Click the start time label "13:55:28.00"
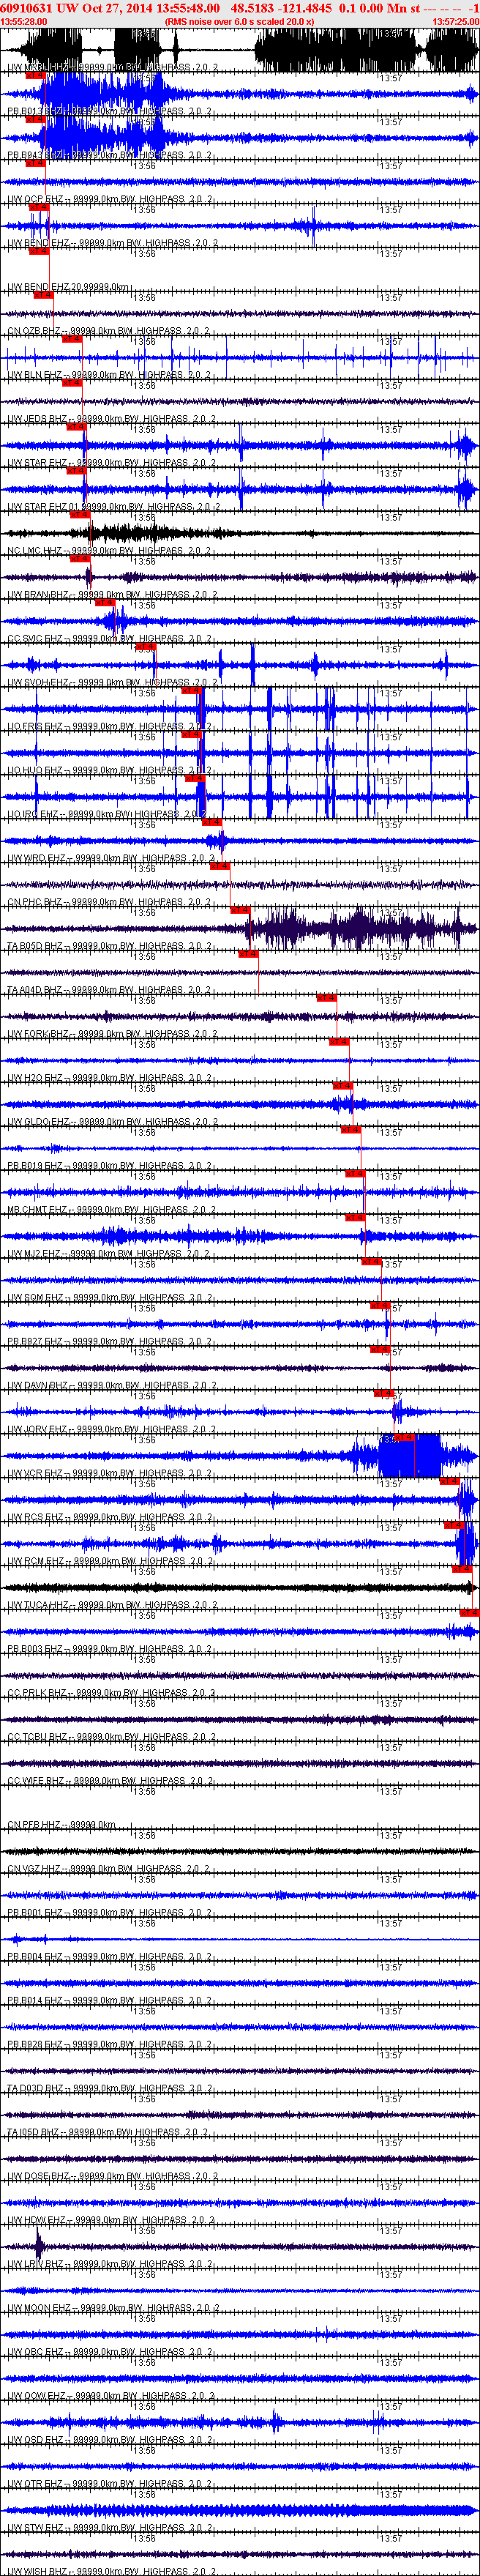The image size is (480, 2576). click(x=23, y=21)
